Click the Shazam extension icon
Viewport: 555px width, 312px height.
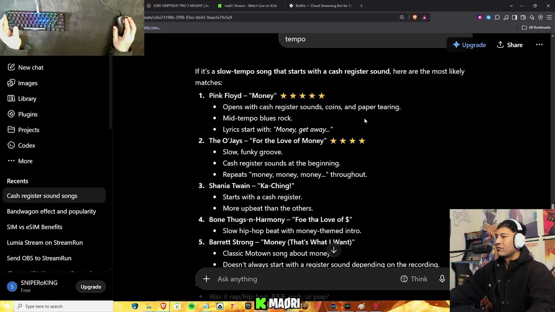point(489,17)
